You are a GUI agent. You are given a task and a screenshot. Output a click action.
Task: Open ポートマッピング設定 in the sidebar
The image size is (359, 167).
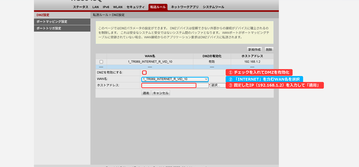click(62, 22)
